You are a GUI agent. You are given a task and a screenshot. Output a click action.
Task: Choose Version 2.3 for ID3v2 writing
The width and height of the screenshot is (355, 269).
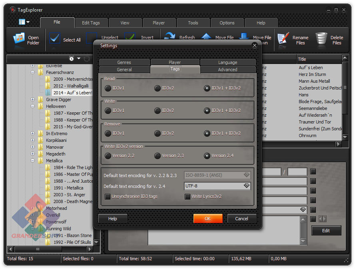[158, 156]
